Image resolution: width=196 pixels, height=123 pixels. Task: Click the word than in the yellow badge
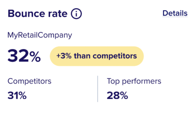coord(82,56)
